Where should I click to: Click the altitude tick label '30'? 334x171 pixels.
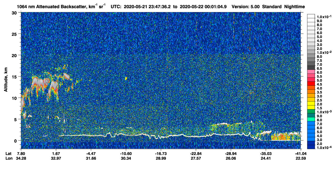(x=15, y=13)
